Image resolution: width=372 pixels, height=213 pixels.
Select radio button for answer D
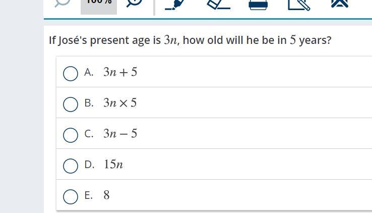tap(71, 166)
